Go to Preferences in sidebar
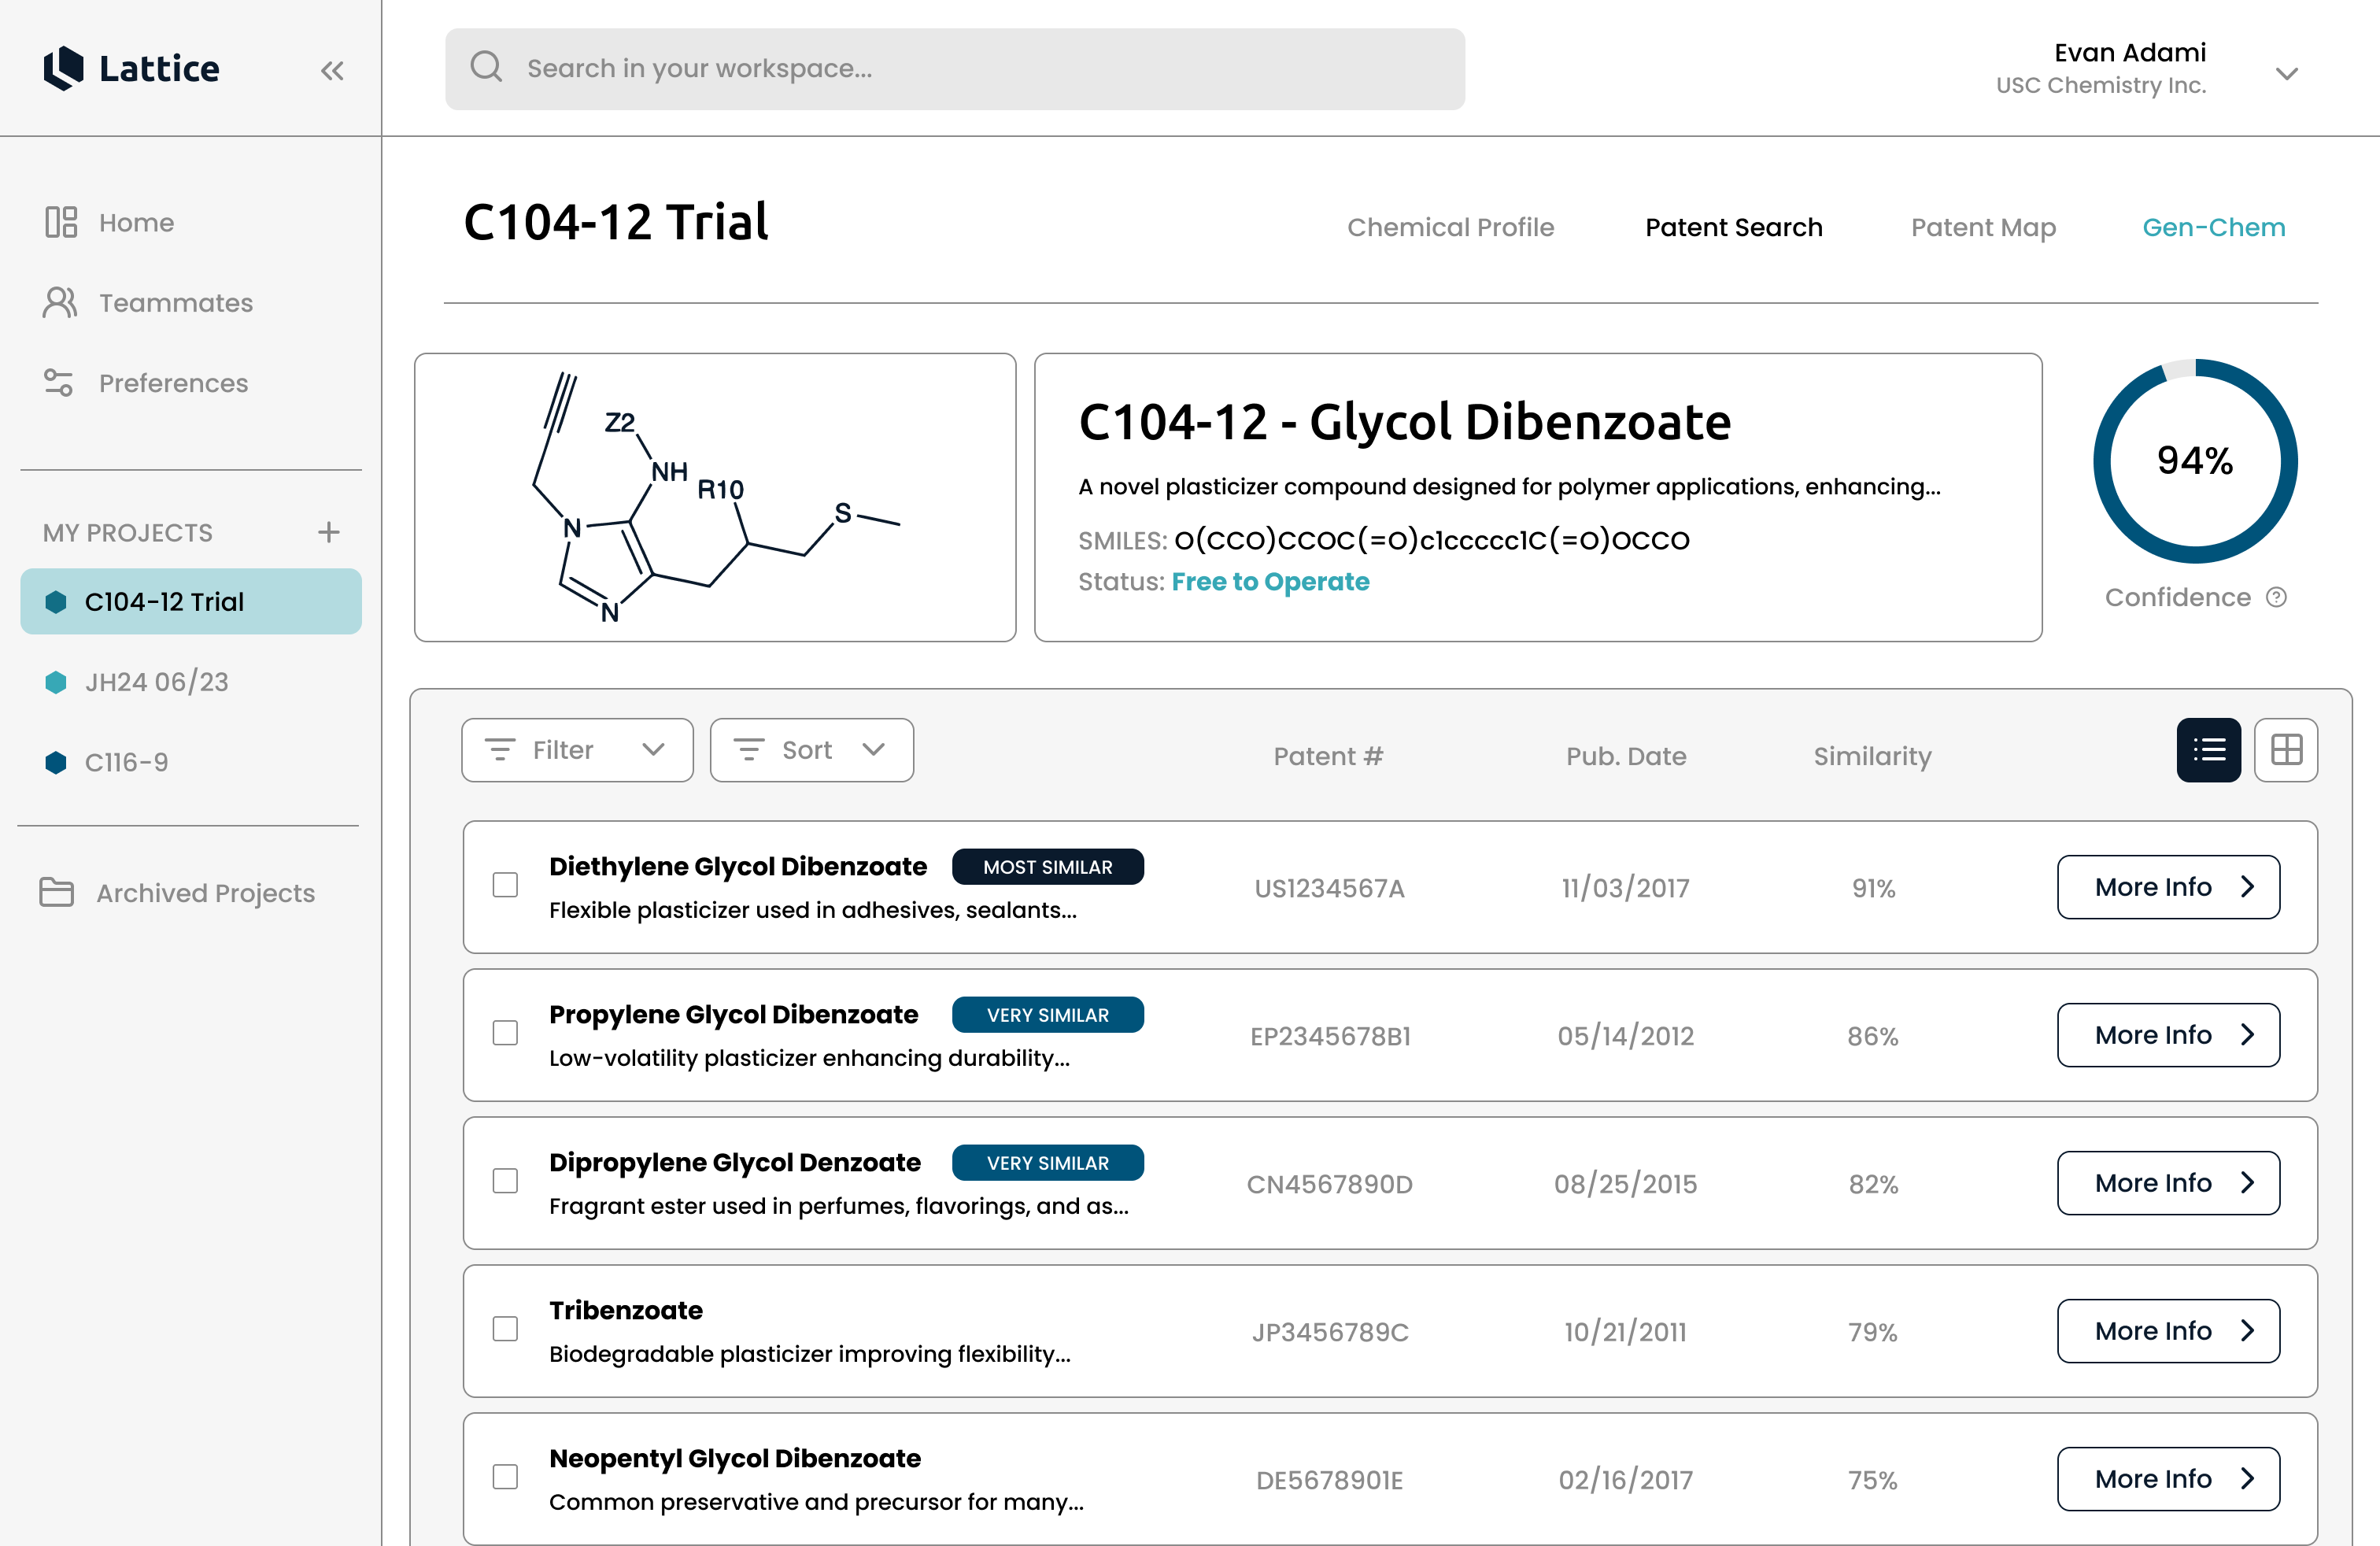This screenshot has width=2380, height=1546. 172,383
